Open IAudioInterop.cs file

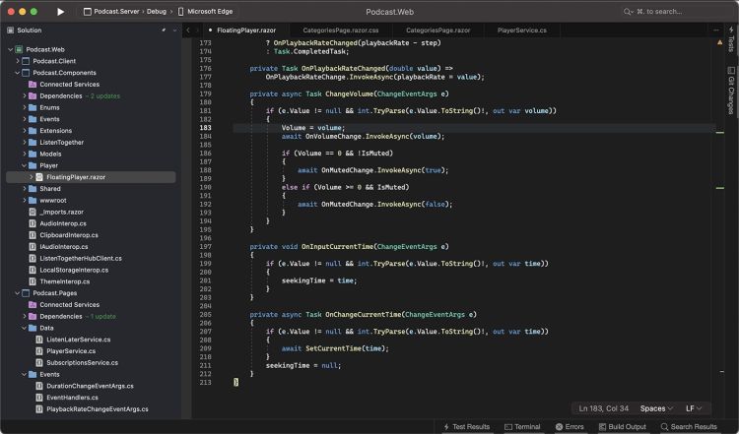pyautogui.click(x=64, y=247)
